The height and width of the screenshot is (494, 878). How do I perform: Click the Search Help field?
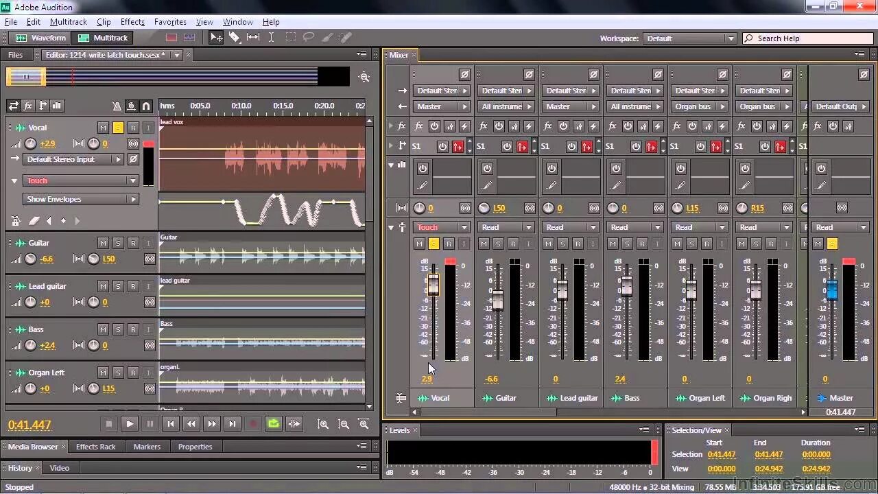coord(808,38)
